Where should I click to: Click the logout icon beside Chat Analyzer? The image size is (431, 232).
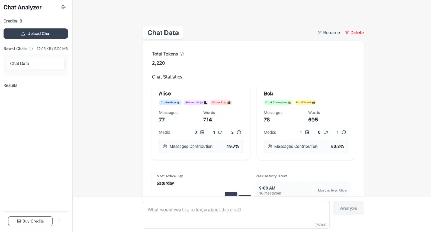tap(64, 7)
